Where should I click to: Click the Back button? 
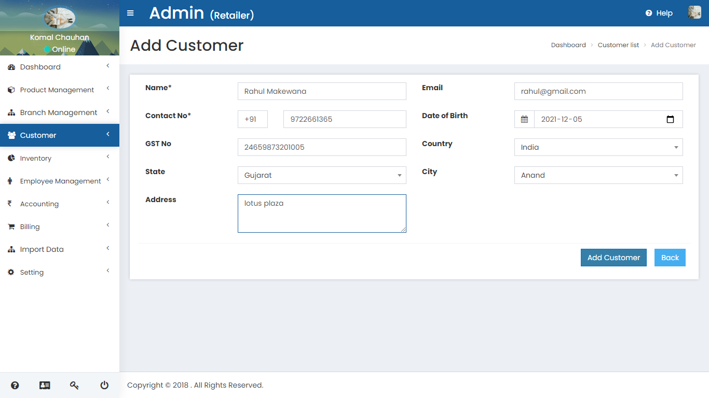click(x=670, y=258)
